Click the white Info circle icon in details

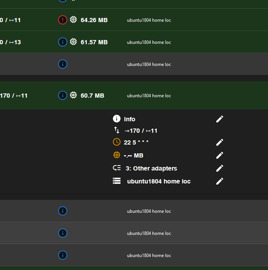(x=117, y=119)
